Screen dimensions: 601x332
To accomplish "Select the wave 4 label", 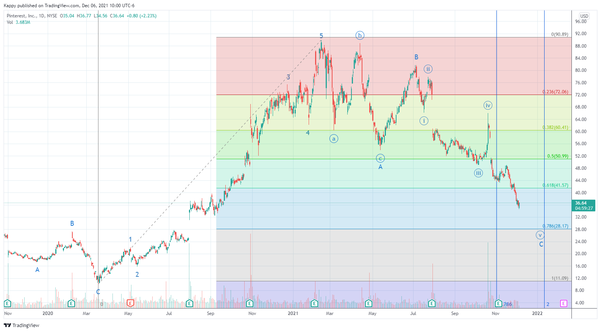I will point(308,133).
